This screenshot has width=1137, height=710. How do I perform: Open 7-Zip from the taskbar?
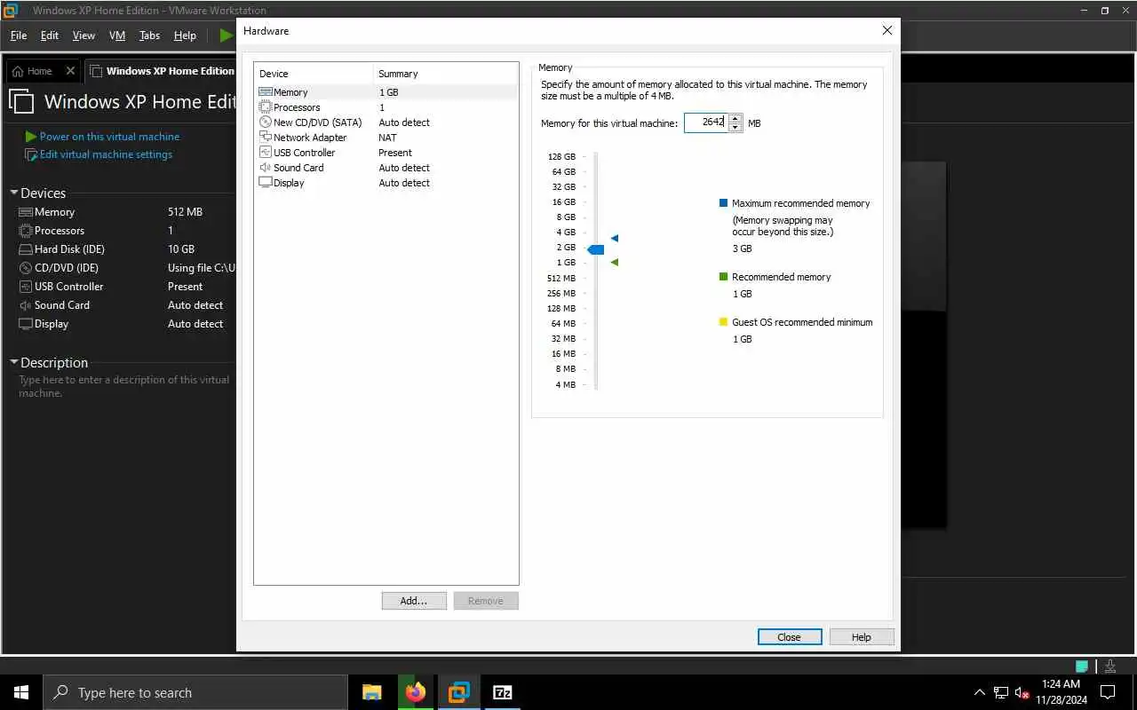tap(503, 692)
